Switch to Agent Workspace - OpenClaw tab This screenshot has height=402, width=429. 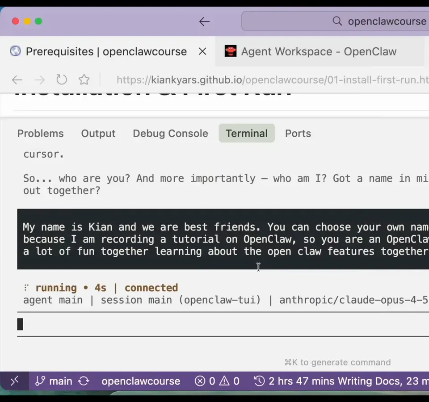pyautogui.click(x=319, y=51)
